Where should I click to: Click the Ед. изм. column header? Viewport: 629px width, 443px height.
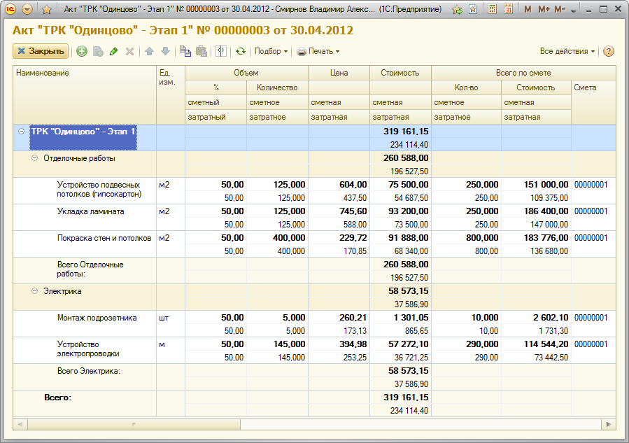point(171,94)
